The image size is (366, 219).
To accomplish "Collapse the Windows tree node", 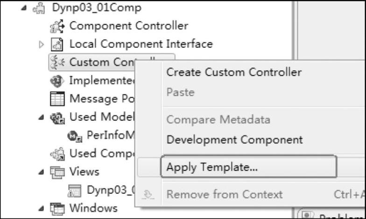I will tap(41, 208).
